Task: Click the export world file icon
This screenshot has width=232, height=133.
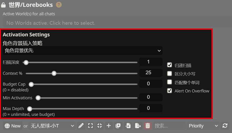Action: [138, 126]
